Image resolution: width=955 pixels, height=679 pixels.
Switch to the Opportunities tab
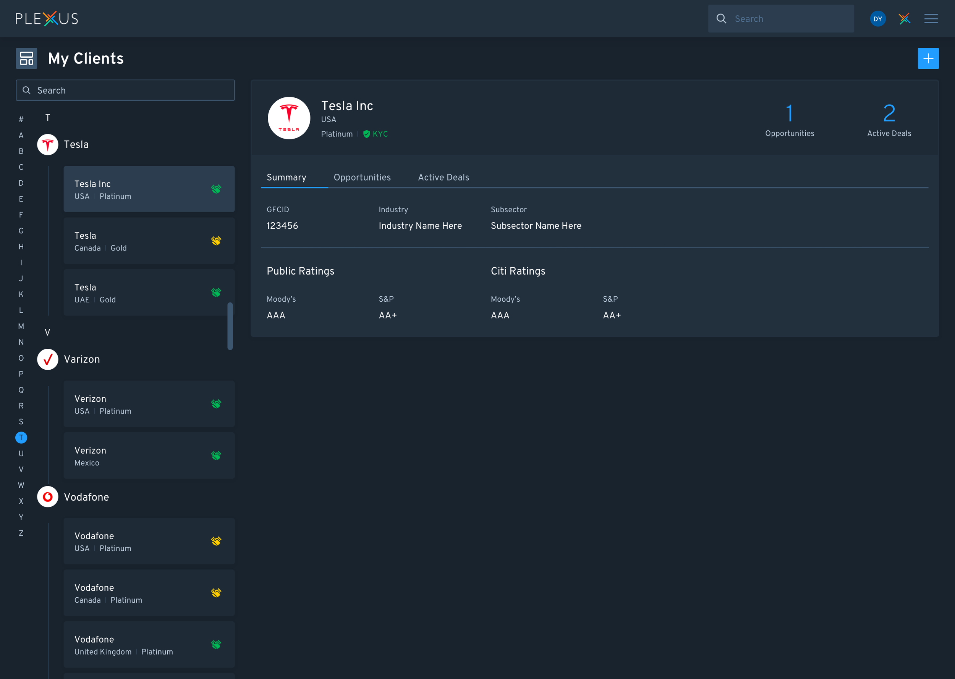tap(362, 177)
